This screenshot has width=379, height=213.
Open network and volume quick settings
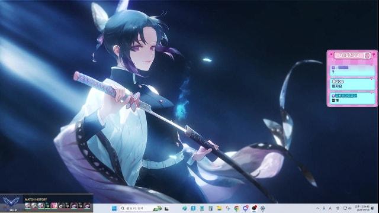click(348, 208)
